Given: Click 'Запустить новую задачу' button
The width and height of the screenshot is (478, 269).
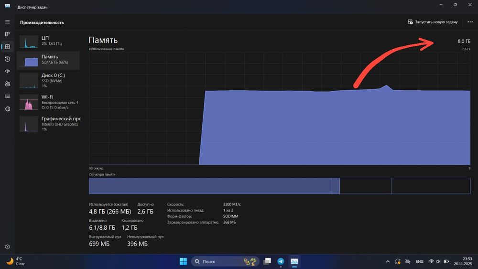Looking at the screenshot, I should (433, 22).
